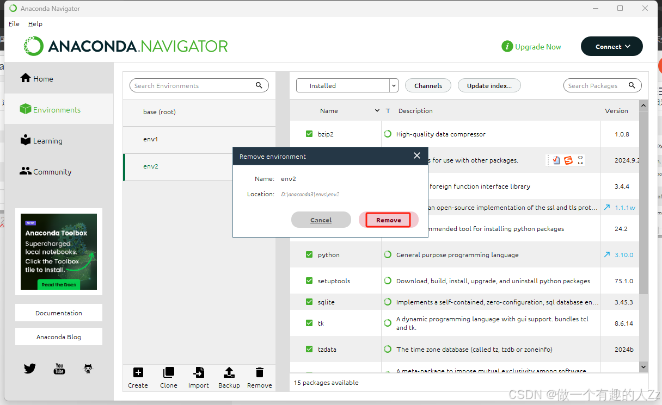Open the File menu

[x=14, y=24]
